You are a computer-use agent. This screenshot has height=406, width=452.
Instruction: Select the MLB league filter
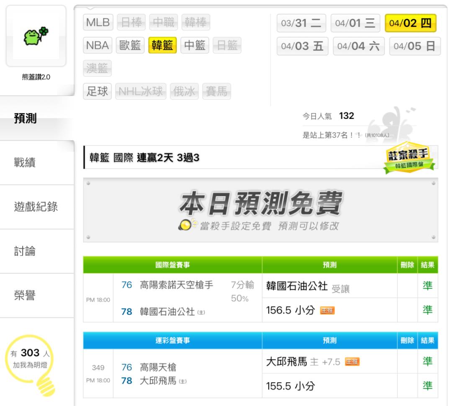pyautogui.click(x=98, y=23)
